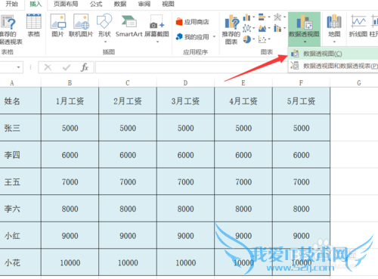Screen dimensions: 378x279
Task: Select the 5月工资 header cell
Action: click(301, 101)
